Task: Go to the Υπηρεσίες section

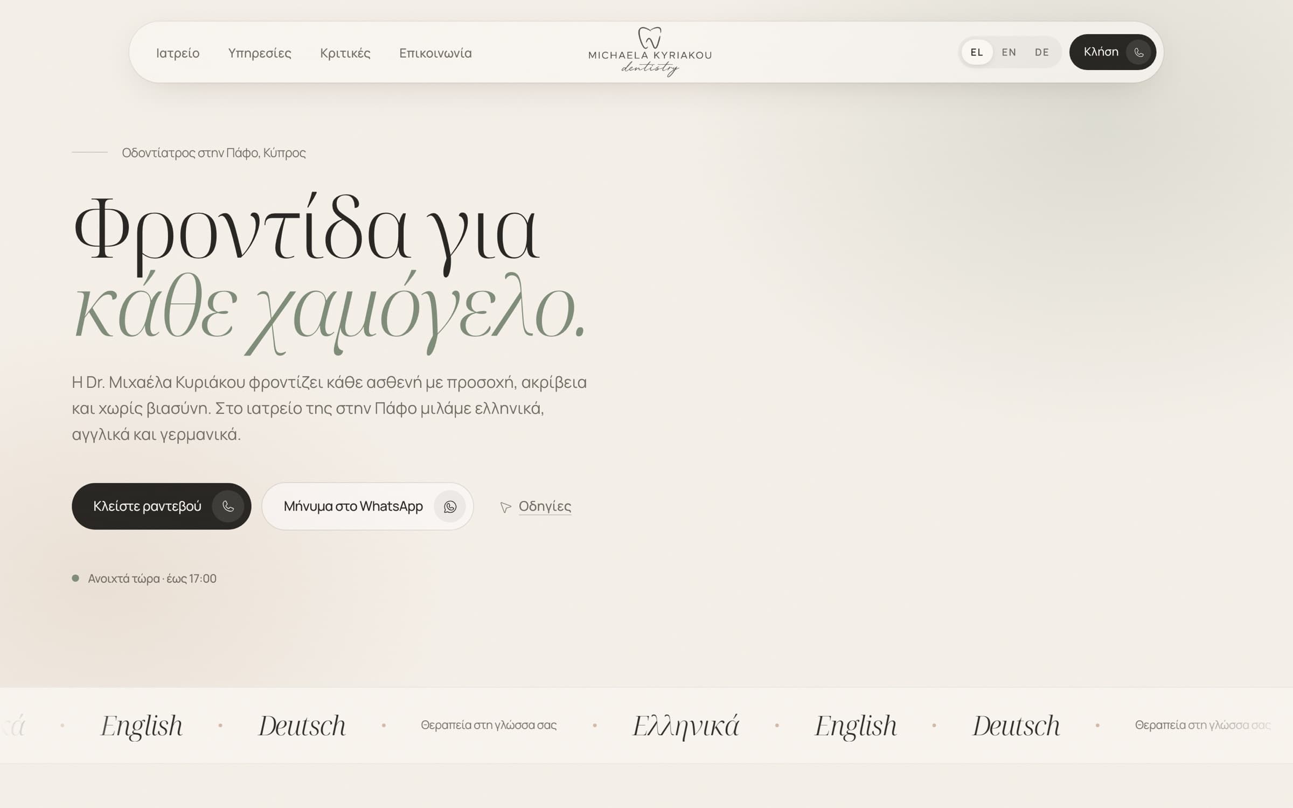Action: tap(260, 53)
